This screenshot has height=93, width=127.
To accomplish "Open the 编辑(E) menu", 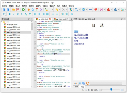I will (11, 6).
